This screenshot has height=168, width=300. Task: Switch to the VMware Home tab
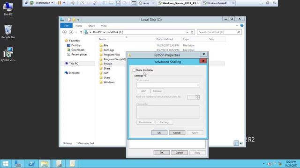(146, 3)
